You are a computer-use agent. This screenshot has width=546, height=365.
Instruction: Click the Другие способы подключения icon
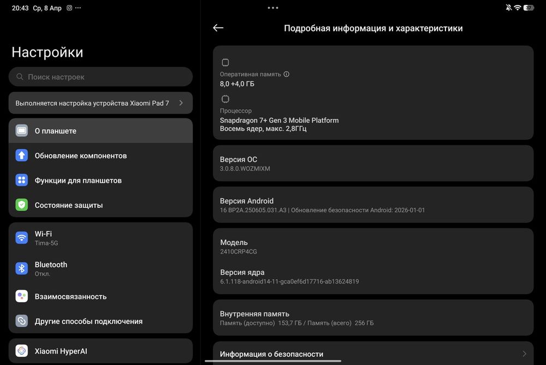tap(22, 321)
